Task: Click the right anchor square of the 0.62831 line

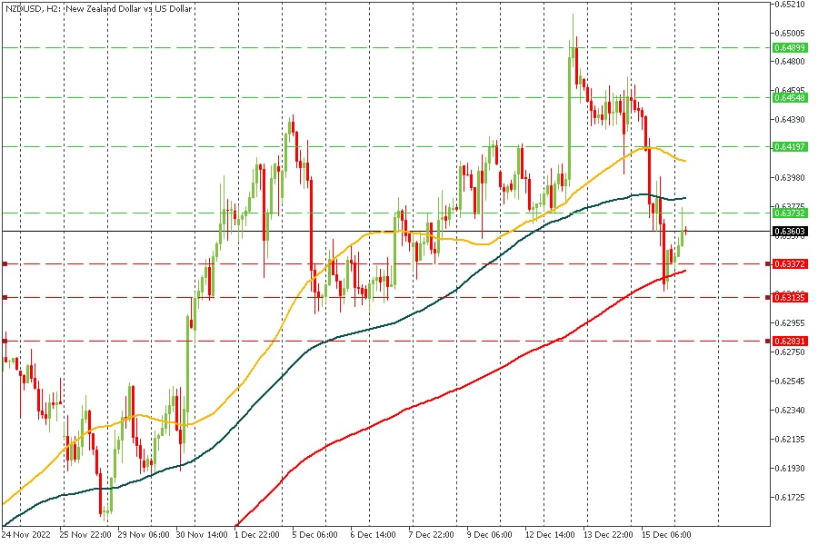Action: coord(767,342)
